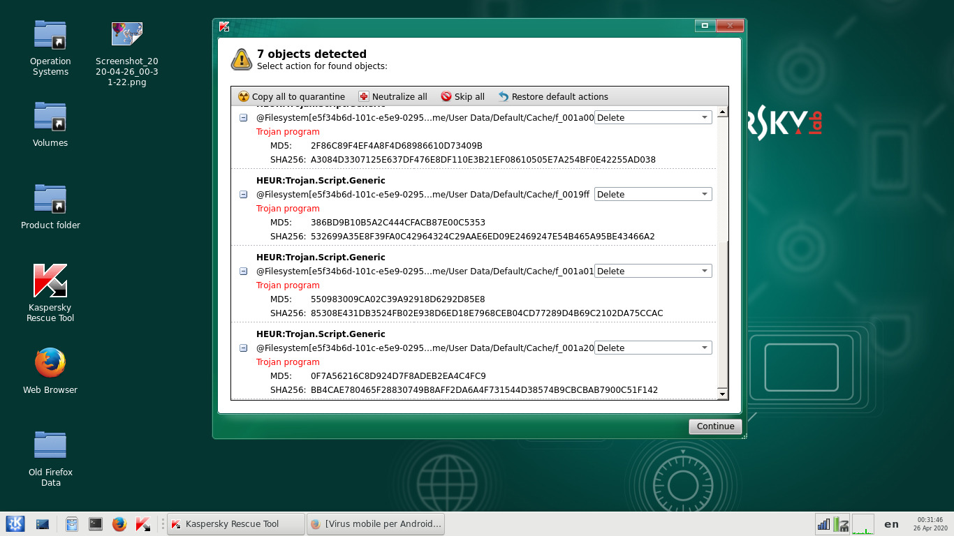Click the yellow warning triangle icon

[242, 59]
